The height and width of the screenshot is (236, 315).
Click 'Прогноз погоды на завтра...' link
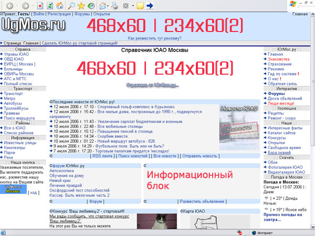(282, 217)
